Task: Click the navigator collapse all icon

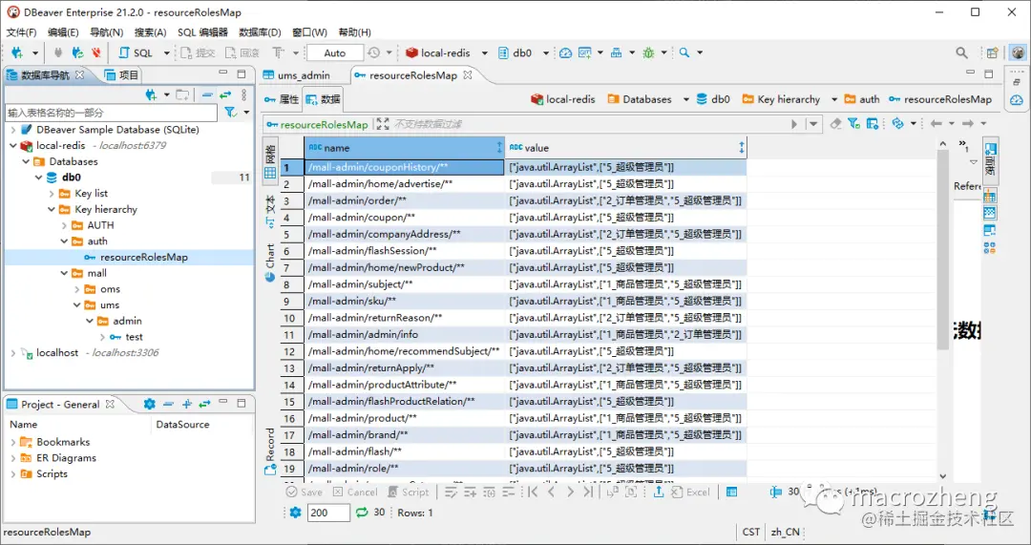Action: (208, 94)
